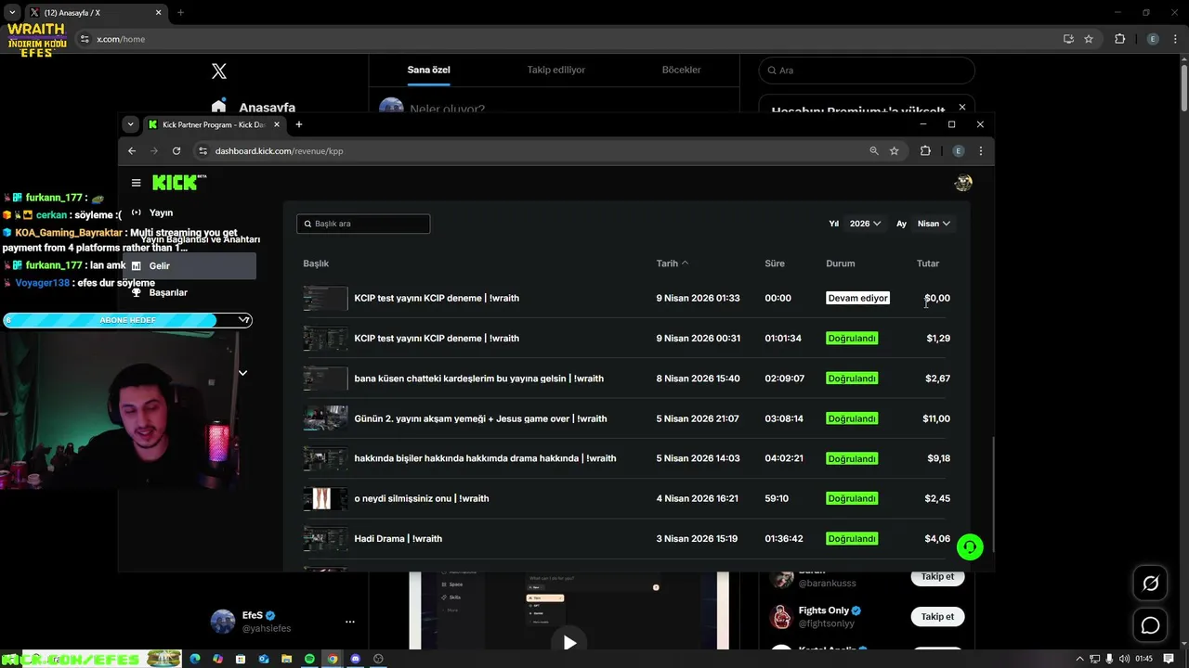Screen dimensions: 1189x668
Task: Open the Grok icon on X page
Action: pos(1150,584)
